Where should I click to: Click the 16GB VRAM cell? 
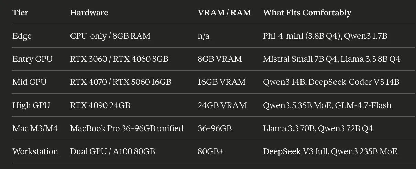pos(221,82)
